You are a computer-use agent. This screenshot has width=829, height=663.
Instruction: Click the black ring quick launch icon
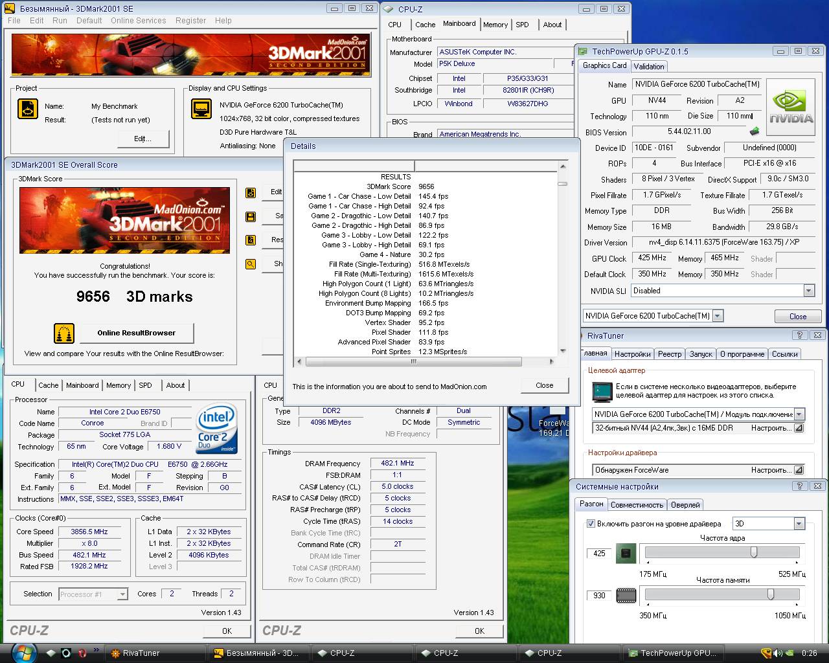66,653
